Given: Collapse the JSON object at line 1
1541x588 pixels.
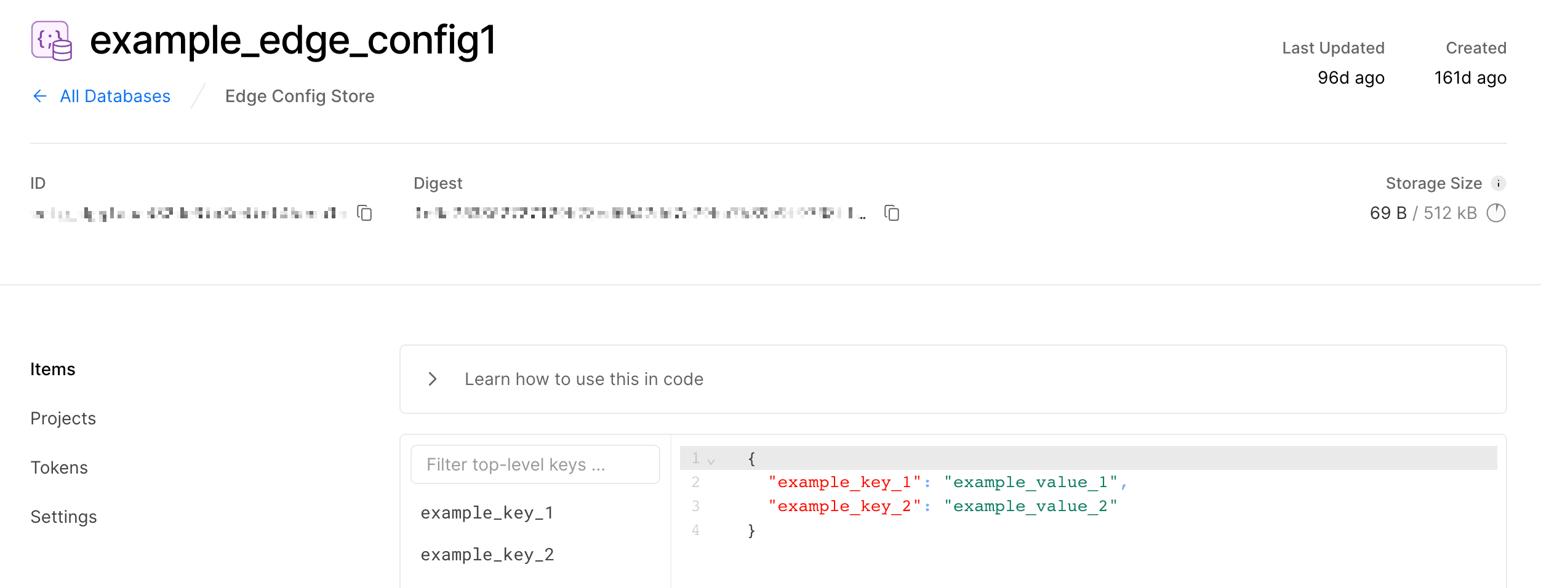Looking at the screenshot, I should (711, 461).
